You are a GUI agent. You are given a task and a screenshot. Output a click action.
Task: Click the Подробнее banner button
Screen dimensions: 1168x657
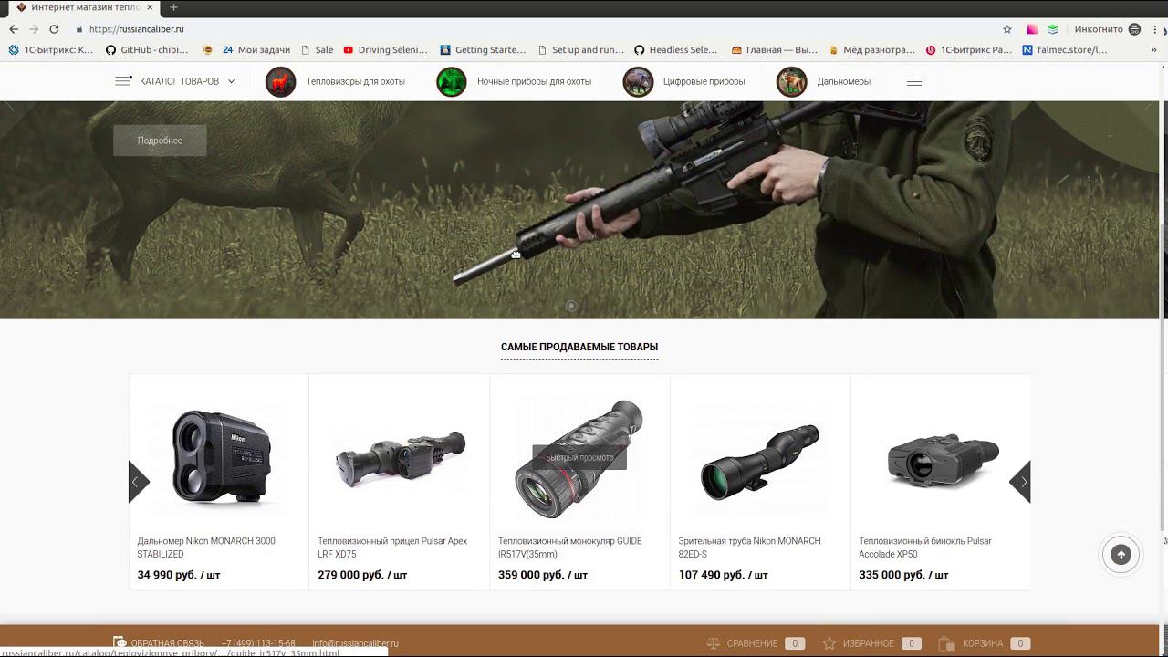coord(160,141)
